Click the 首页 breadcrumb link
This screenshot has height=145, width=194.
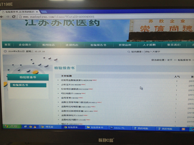pyautogui.click(x=170, y=60)
